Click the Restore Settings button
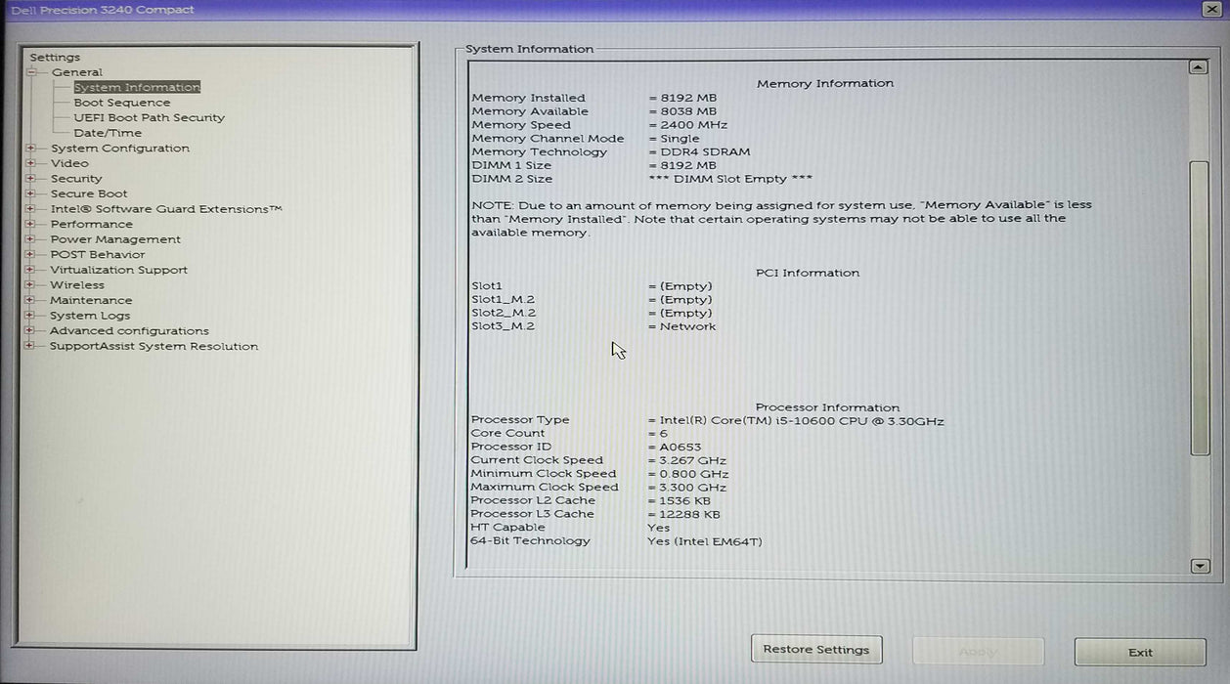 coord(816,650)
